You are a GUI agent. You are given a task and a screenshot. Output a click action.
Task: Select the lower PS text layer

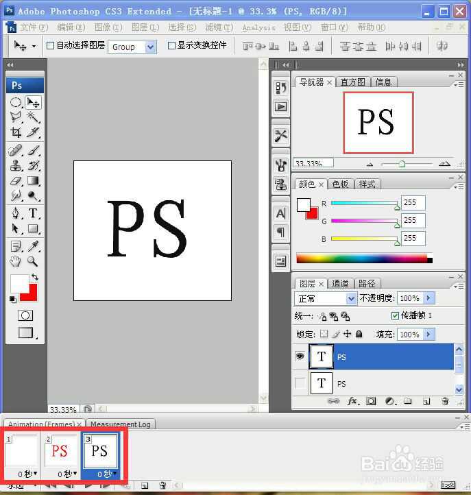pyautogui.click(x=374, y=383)
